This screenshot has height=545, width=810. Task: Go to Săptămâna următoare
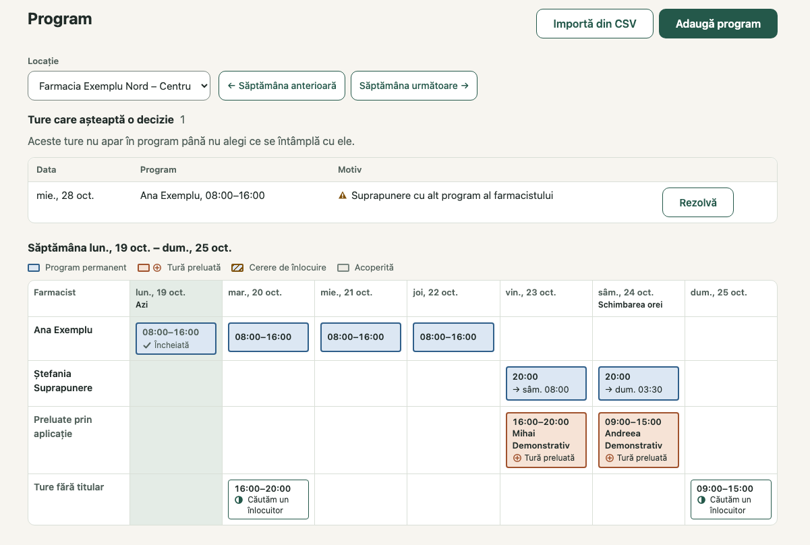pos(414,86)
